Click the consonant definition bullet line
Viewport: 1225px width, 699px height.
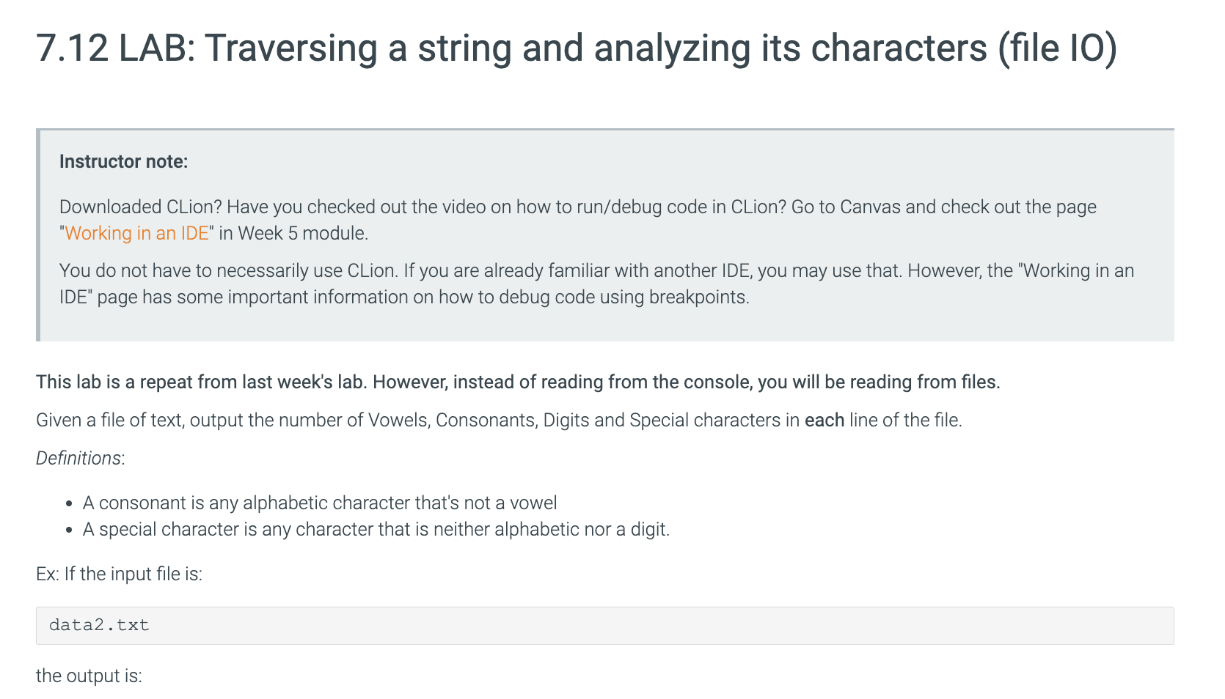[x=320, y=503]
